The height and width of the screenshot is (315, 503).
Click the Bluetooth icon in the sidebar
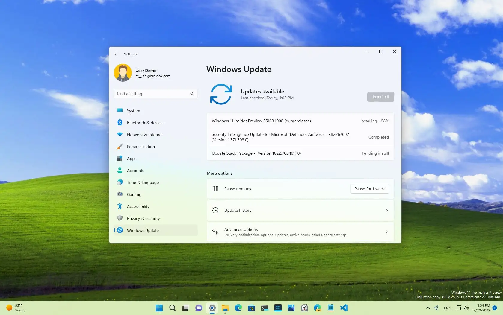(x=120, y=122)
